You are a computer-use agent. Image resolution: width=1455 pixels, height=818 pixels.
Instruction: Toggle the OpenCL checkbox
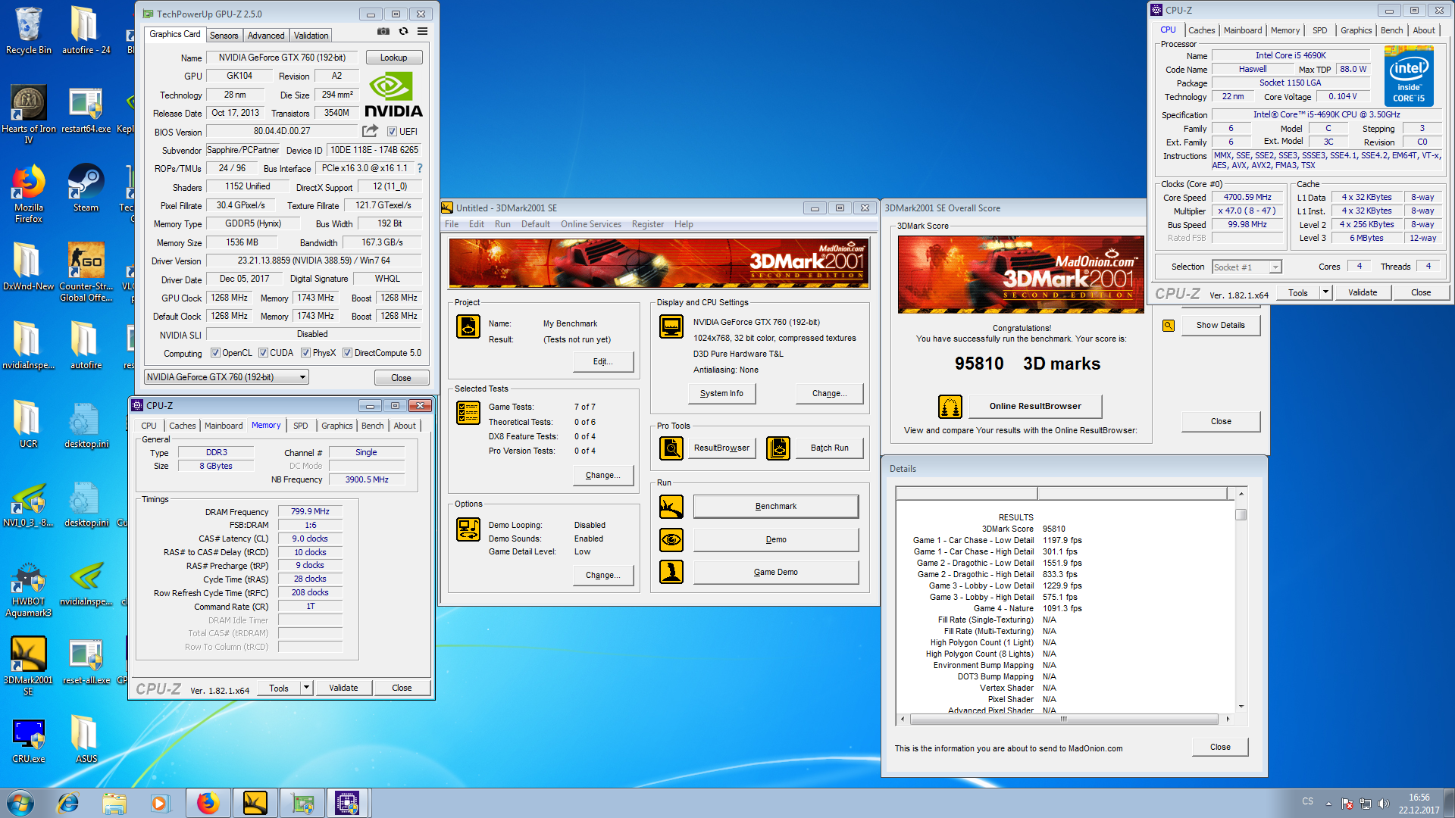[x=215, y=353]
